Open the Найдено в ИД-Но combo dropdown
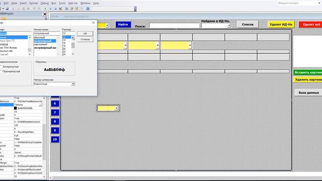The image size is (322, 181). (229, 26)
